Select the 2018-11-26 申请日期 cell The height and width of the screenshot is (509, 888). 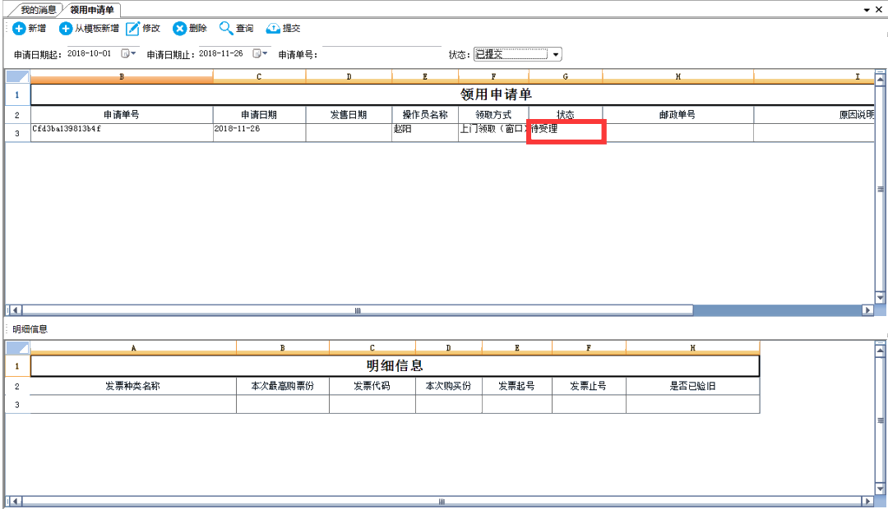click(259, 133)
